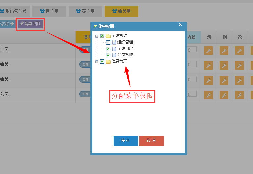Screen dimensions: 253x174
Task: Select the 系统用户 tree label
Action: click(x=125, y=49)
